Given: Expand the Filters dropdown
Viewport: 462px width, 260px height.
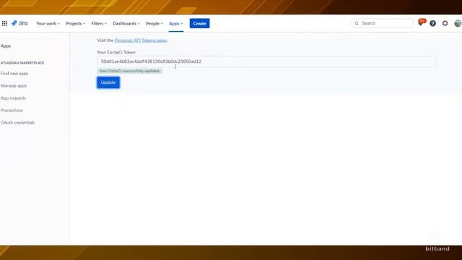Looking at the screenshot, I should (x=99, y=24).
